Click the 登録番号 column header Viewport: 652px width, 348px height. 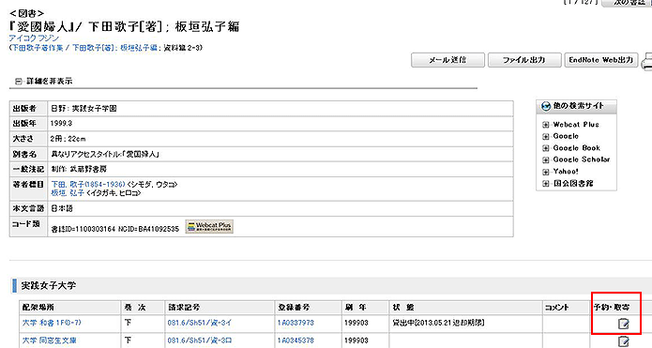pyautogui.click(x=294, y=308)
